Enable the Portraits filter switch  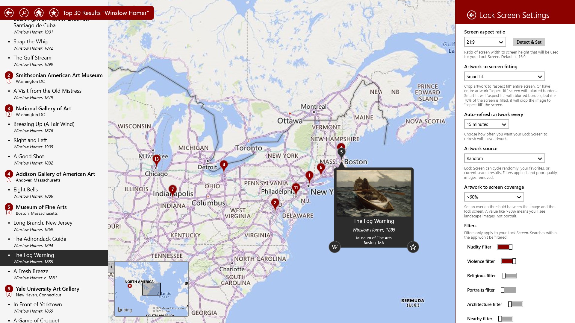[508, 290]
